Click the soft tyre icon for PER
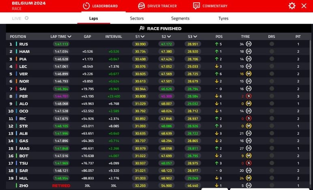 [x=249, y=96]
